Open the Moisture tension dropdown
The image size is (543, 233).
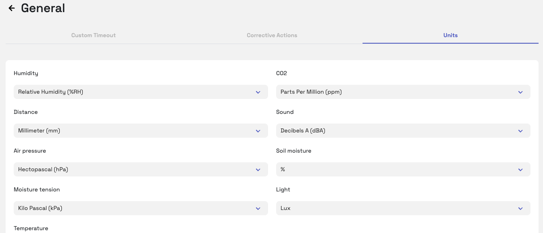(140, 208)
